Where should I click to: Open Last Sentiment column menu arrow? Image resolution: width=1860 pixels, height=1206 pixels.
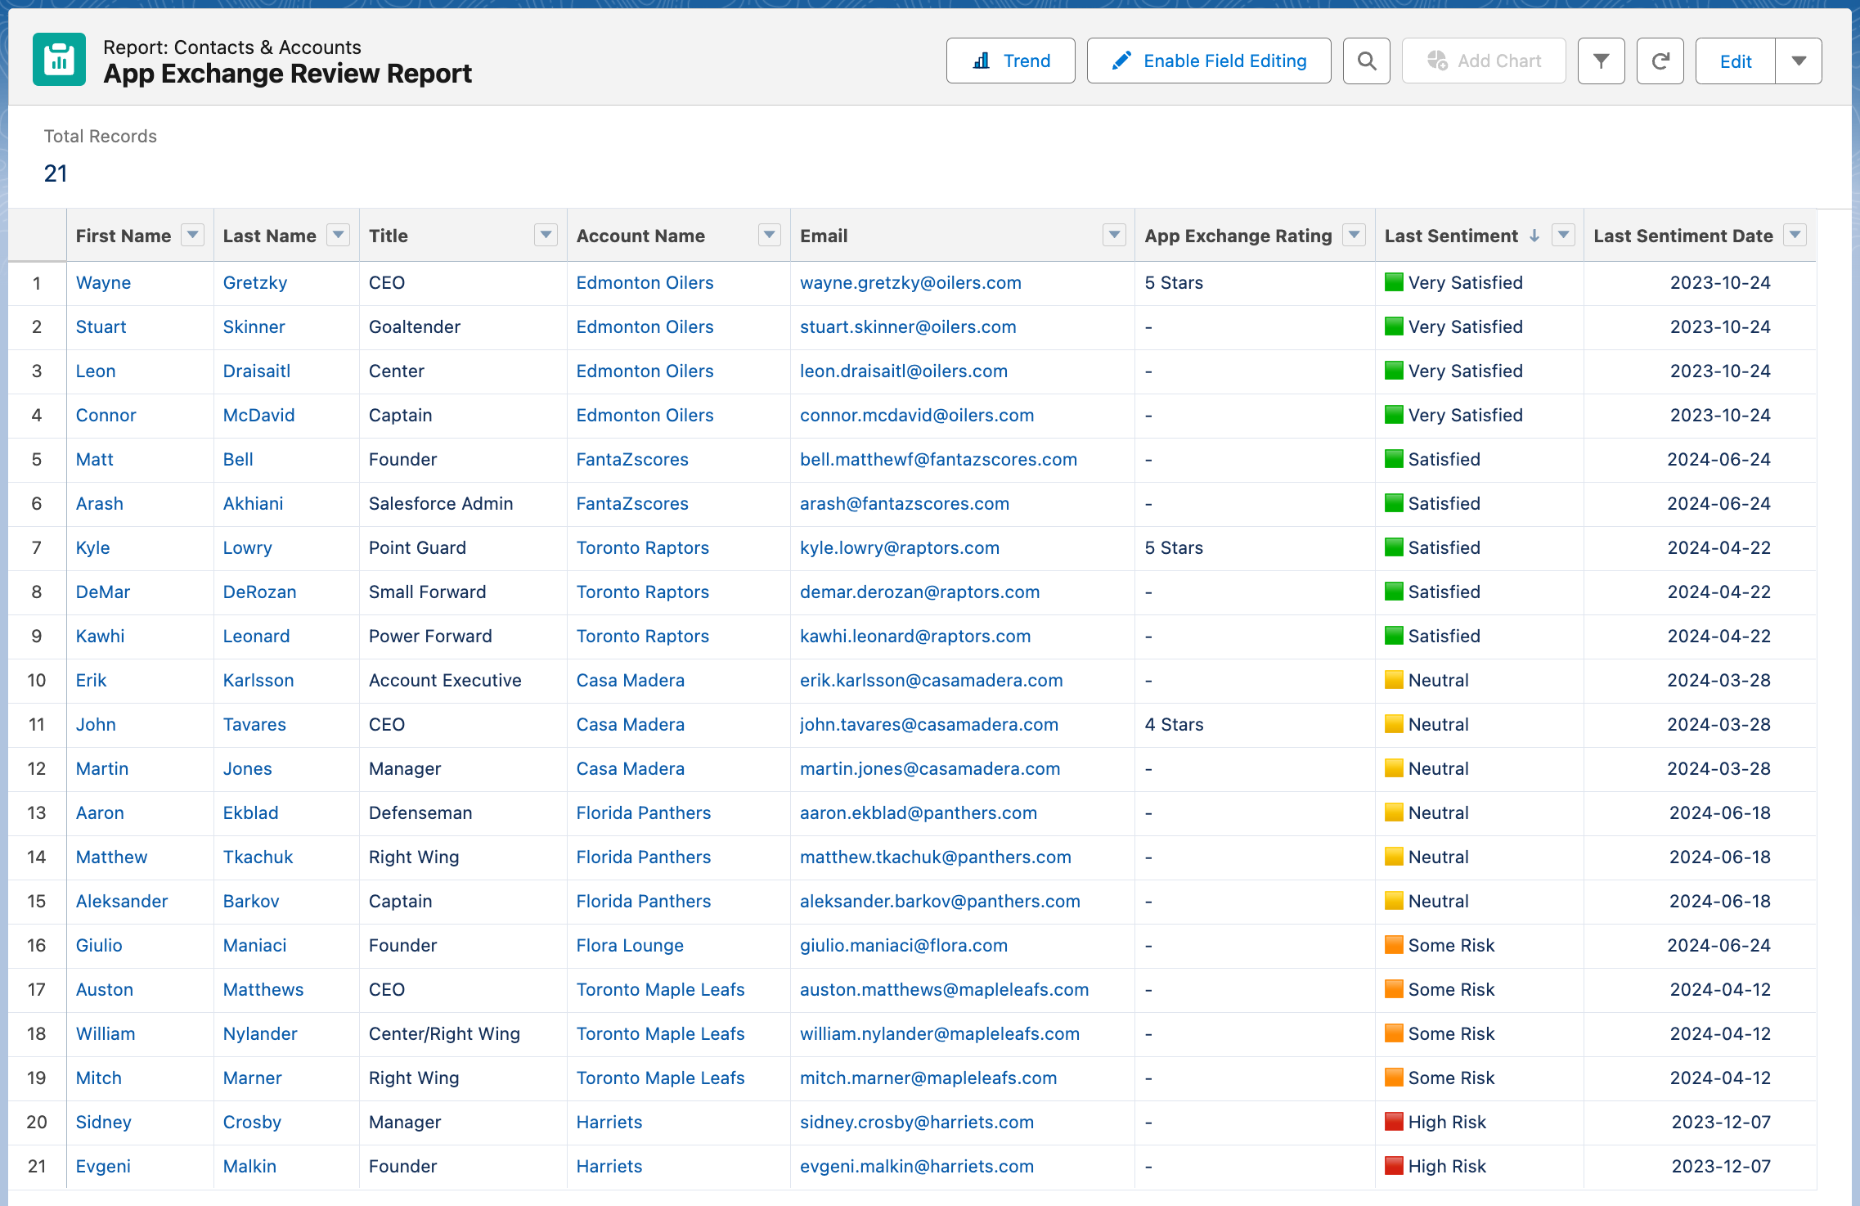[x=1563, y=235]
